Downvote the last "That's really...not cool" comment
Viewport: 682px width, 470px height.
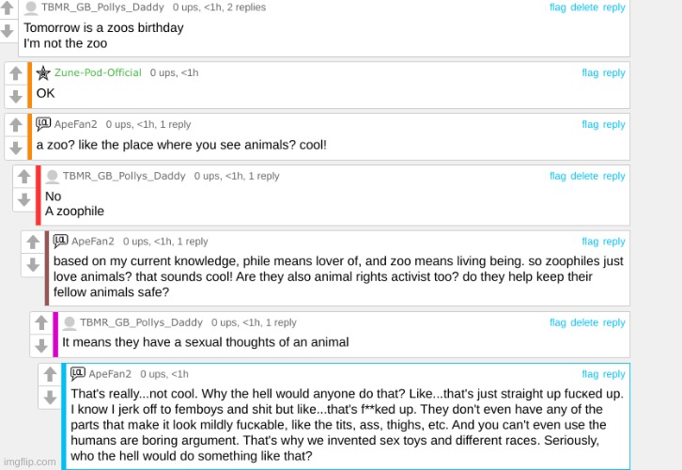coord(49,398)
